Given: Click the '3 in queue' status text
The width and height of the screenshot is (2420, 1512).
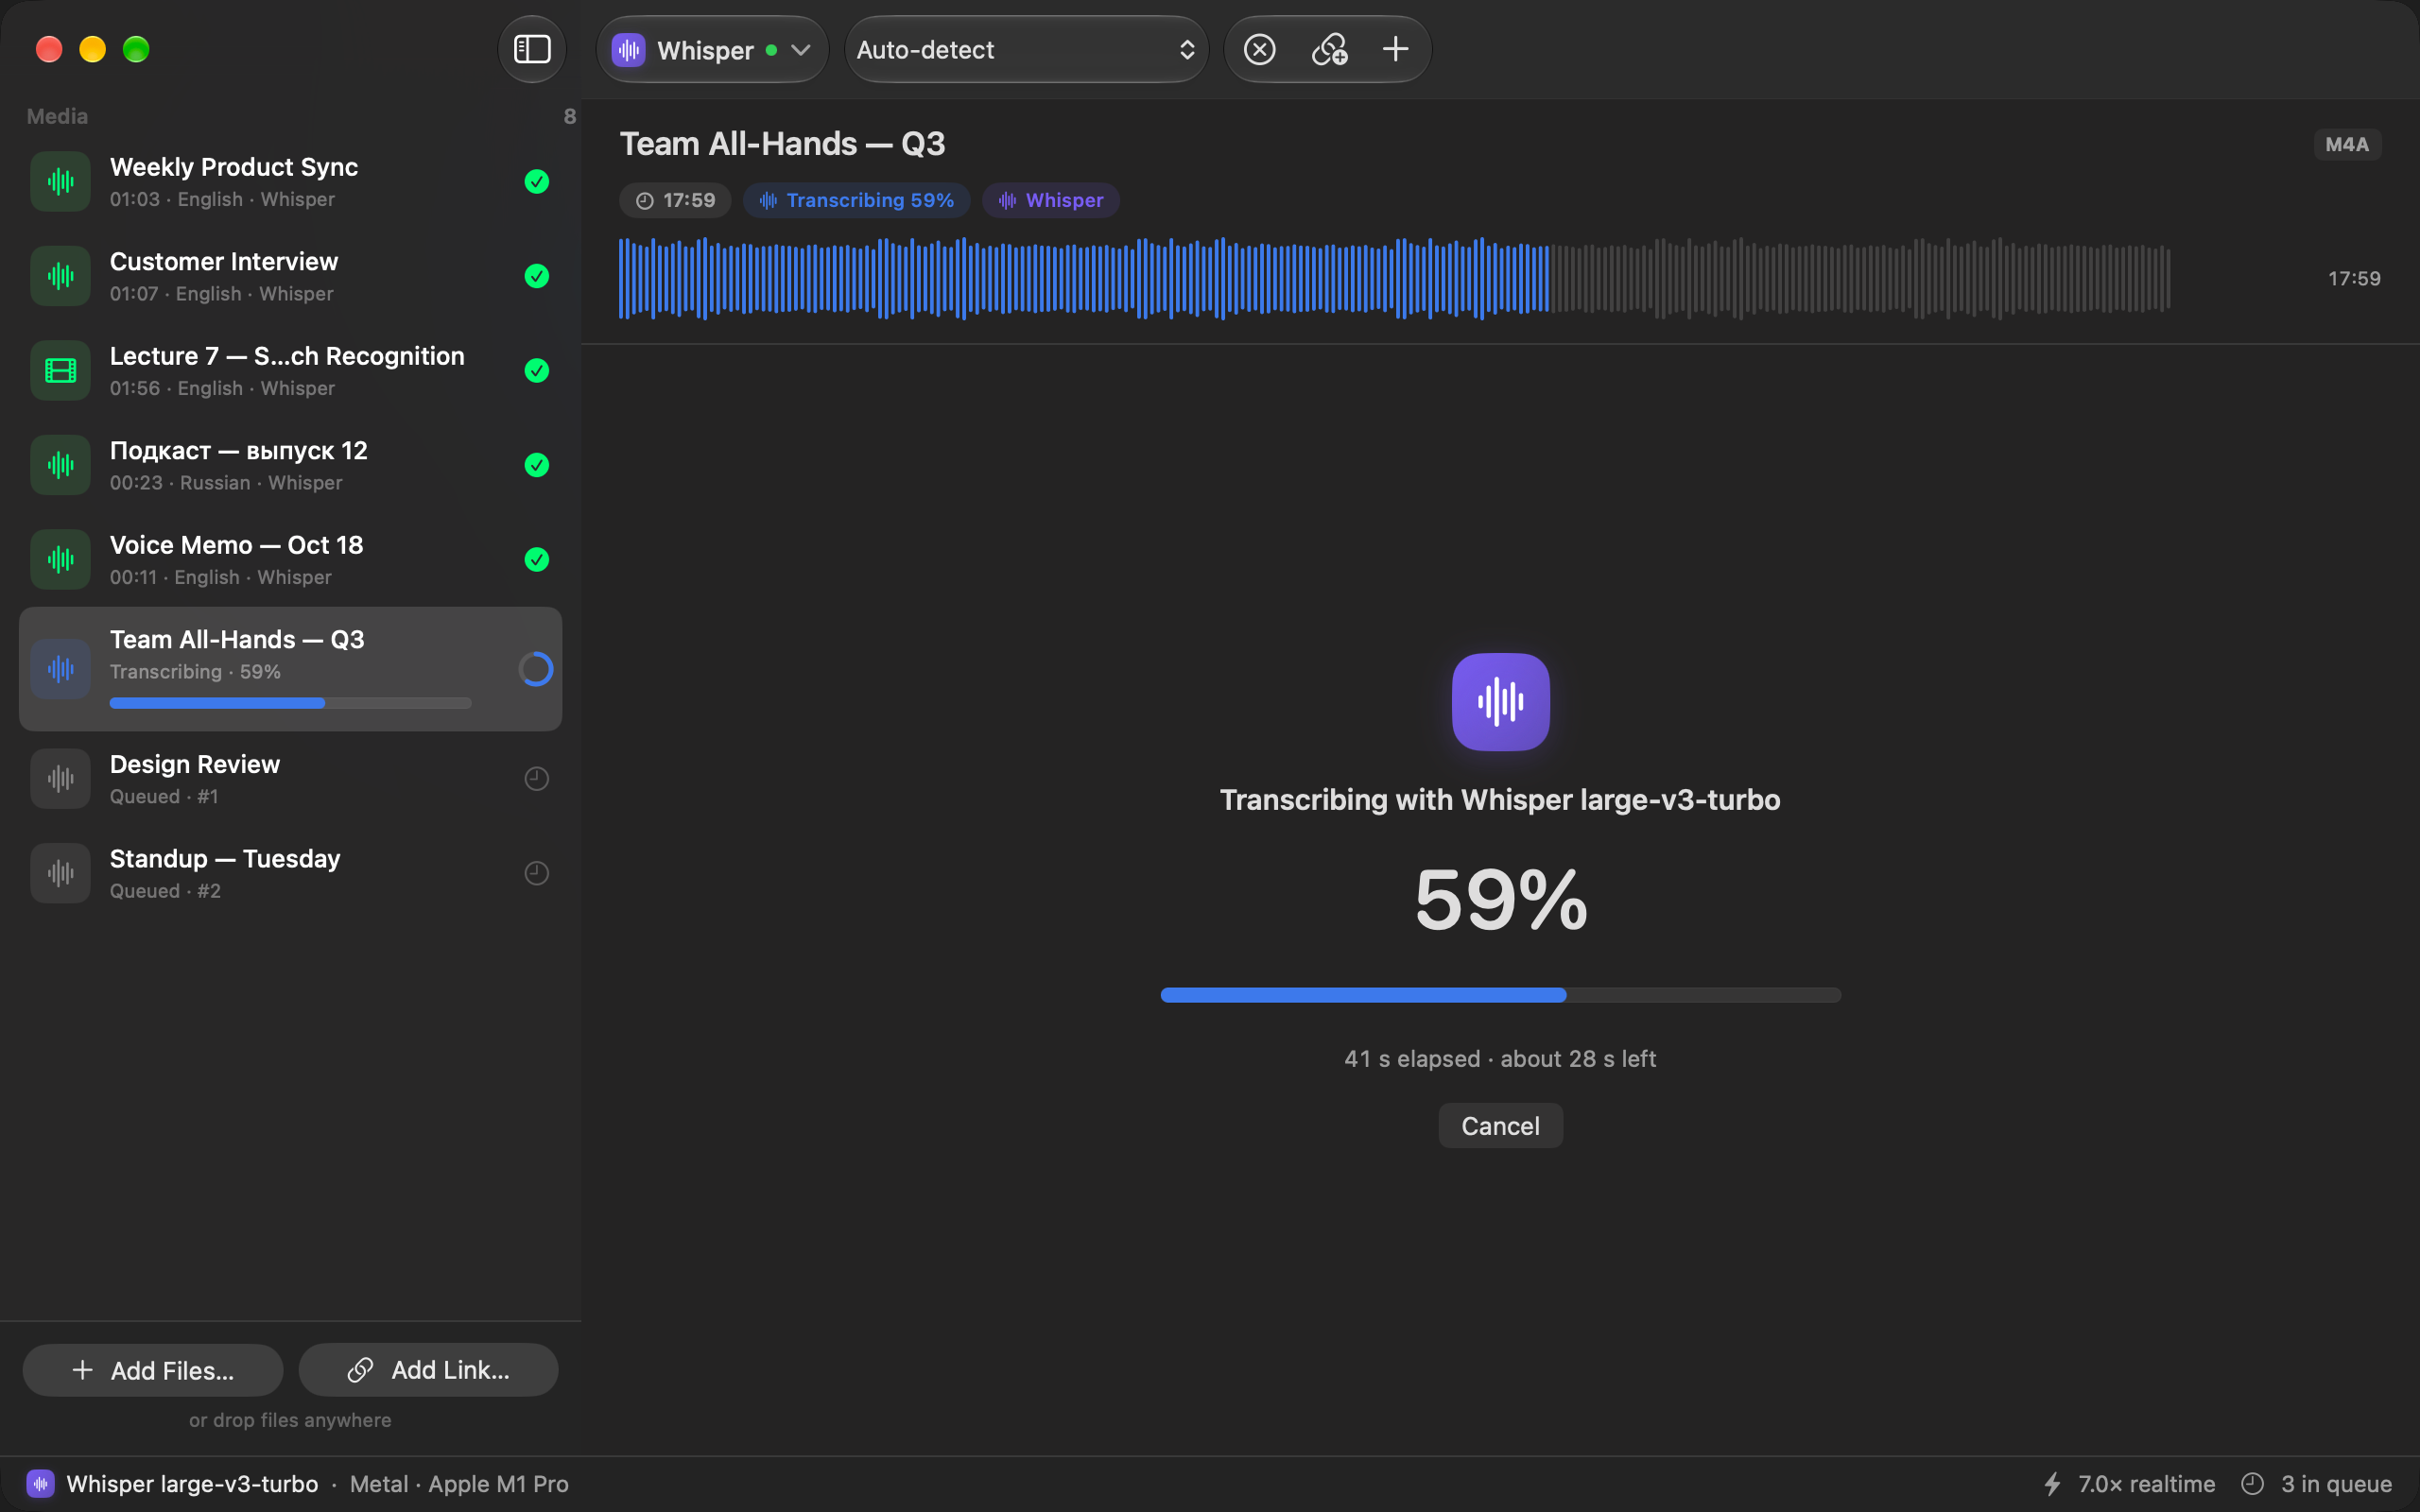Looking at the screenshot, I should pyautogui.click(x=2336, y=1483).
